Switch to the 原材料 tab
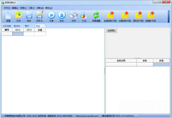Image resolution: width=172 pixels, height=118 pixels. (17, 26)
